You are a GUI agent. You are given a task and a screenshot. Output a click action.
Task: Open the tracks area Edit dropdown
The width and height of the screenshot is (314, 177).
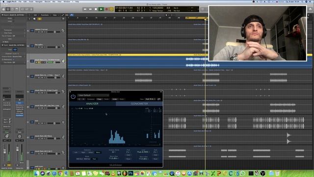(x=36, y=15)
